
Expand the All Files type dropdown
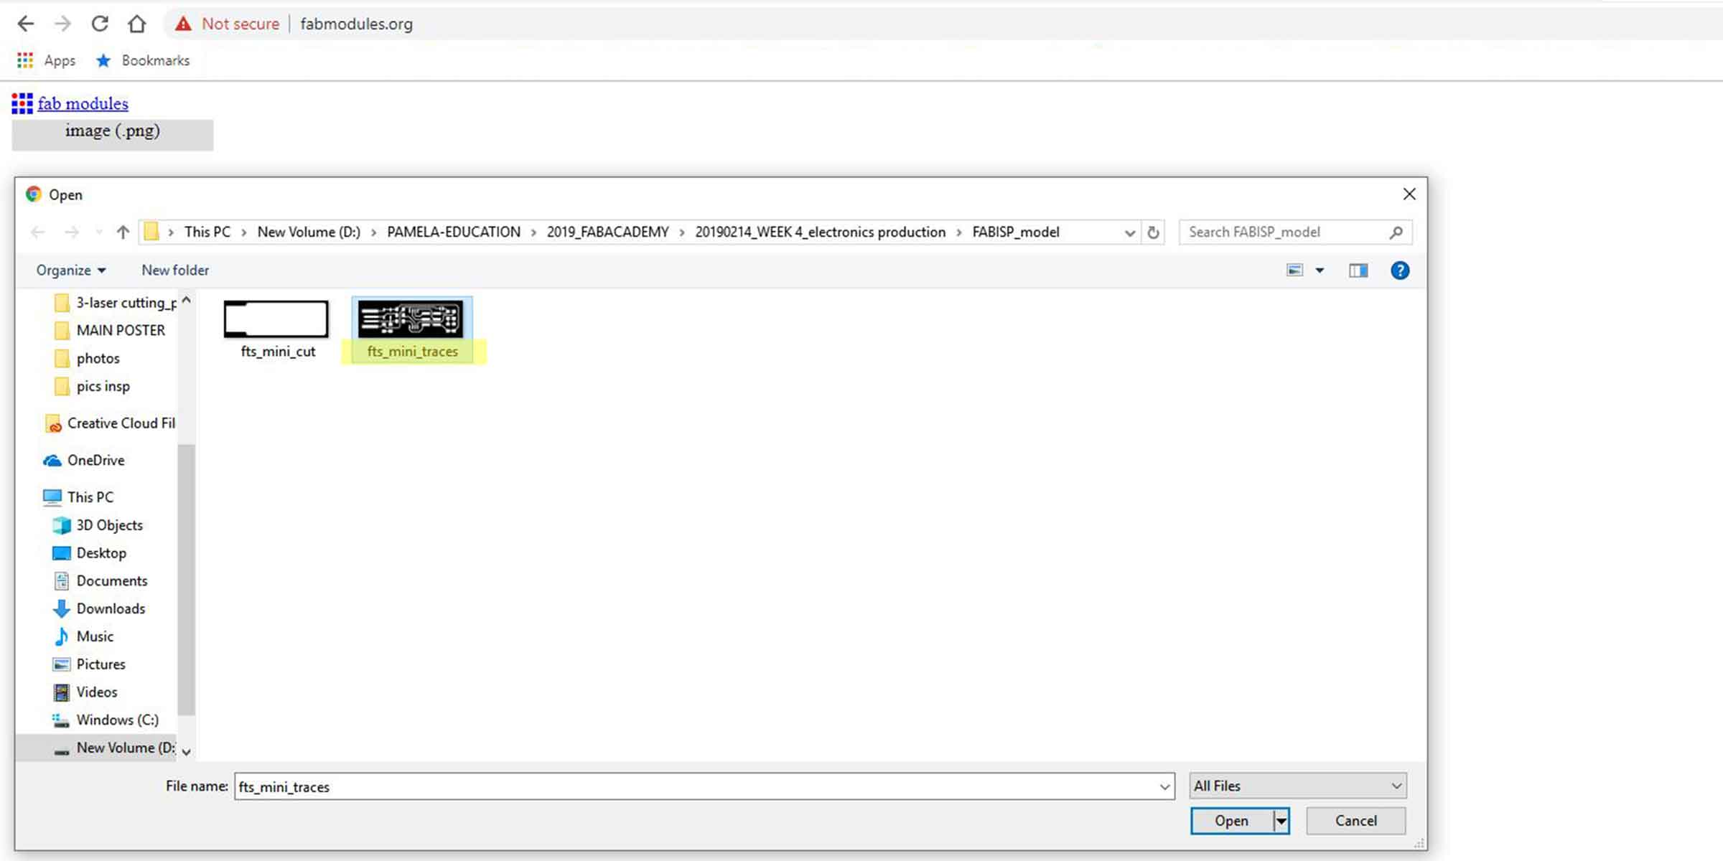click(1396, 786)
